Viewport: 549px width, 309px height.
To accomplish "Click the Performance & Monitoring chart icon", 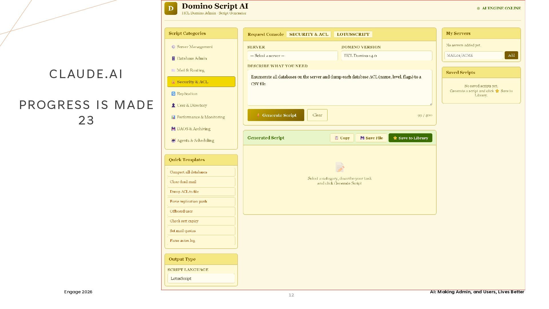I will [173, 117].
